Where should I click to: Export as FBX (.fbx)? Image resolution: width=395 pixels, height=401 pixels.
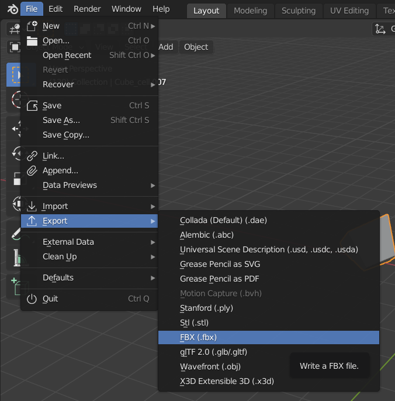269,337
